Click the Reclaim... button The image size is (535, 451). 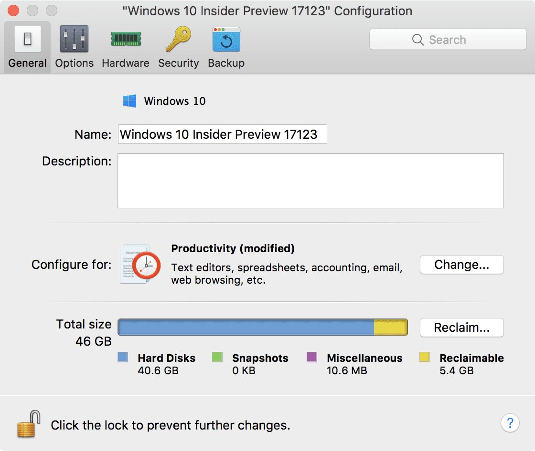click(461, 328)
